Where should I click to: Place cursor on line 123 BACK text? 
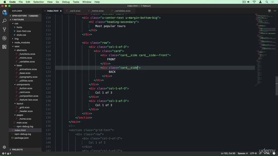click(112, 72)
